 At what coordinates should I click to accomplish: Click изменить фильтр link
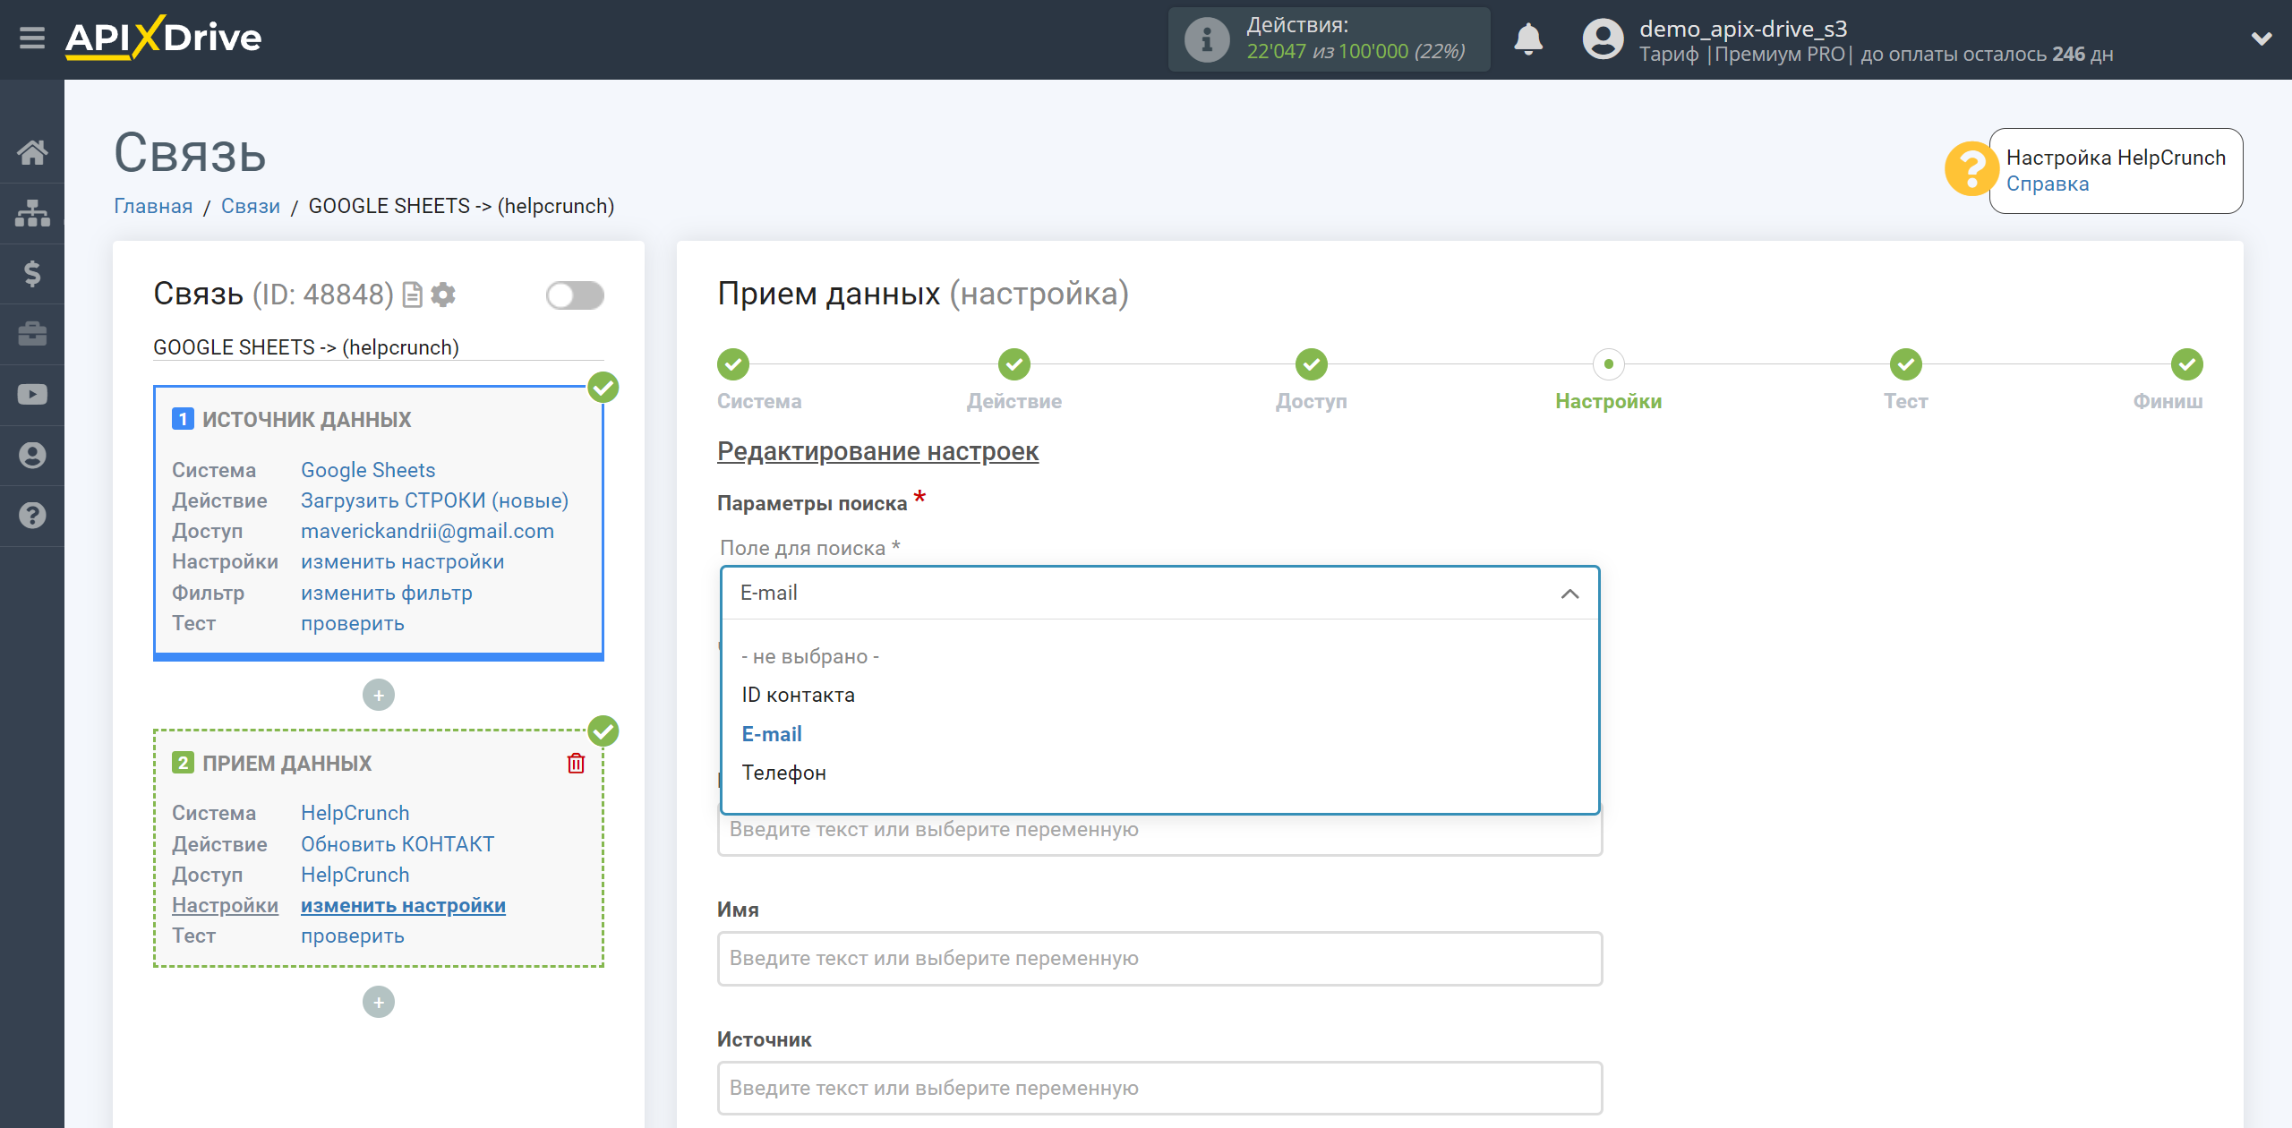pos(386,593)
